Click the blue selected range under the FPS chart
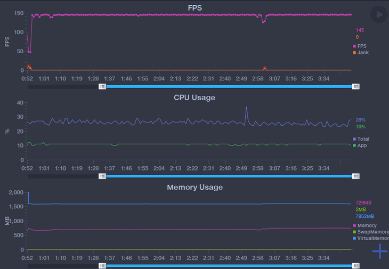Image resolution: width=389 pixels, height=269 pixels. pos(229,86)
